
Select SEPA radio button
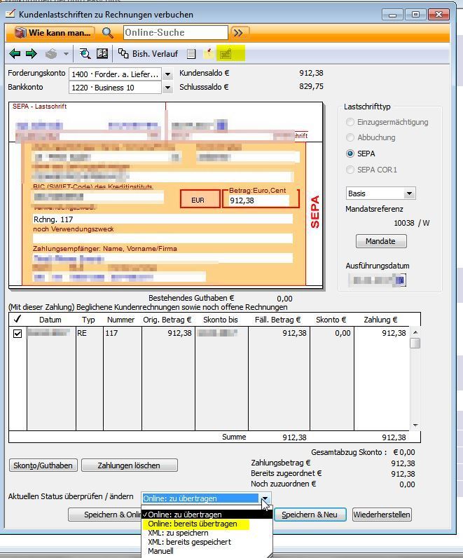350,154
